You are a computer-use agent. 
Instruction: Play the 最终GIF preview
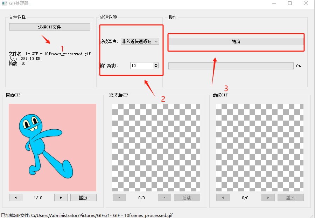[x=290, y=198]
